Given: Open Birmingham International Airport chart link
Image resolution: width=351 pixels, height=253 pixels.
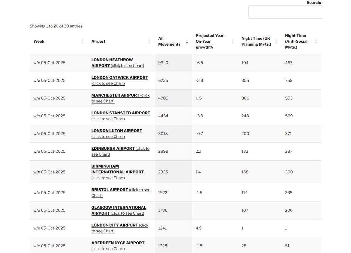Looking at the screenshot, I should coord(118,172).
